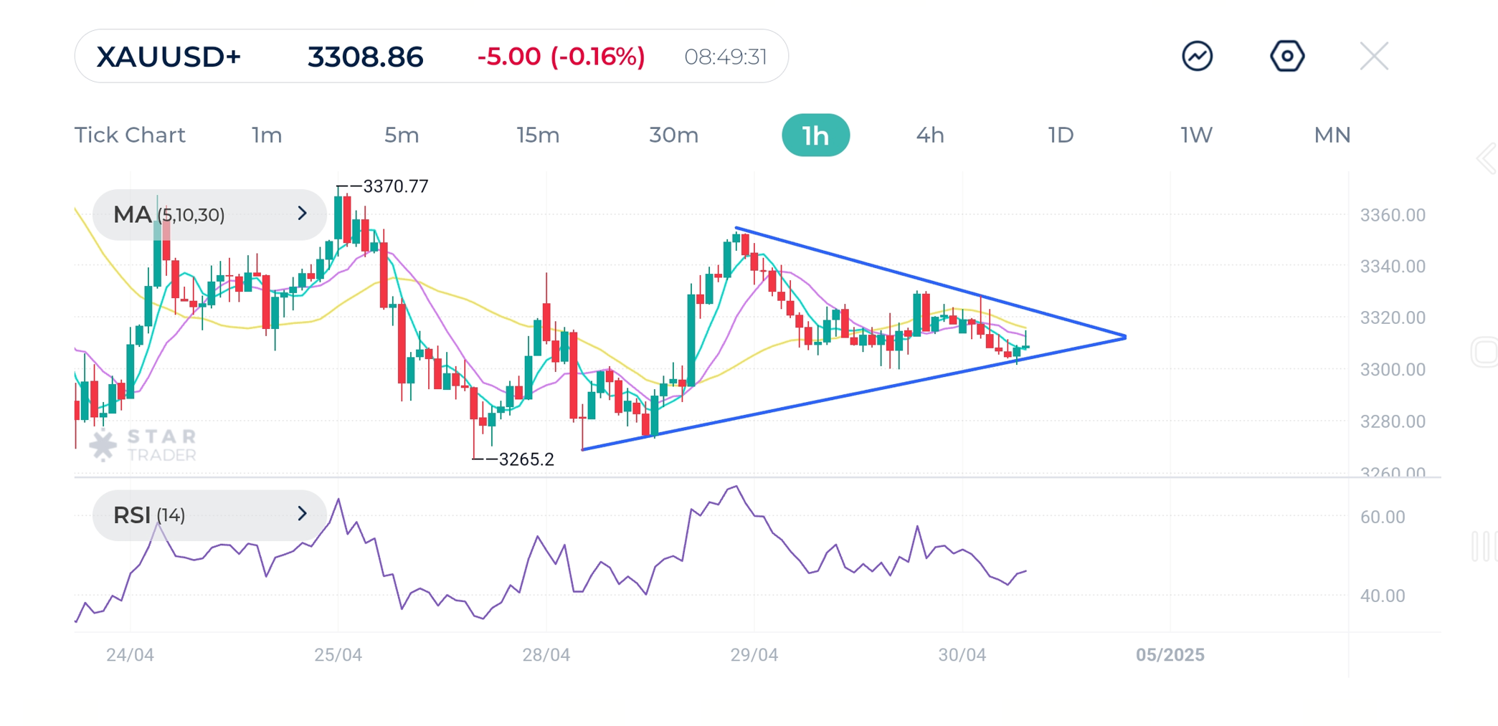Expand RSI indicator settings via its arrow

(x=301, y=513)
